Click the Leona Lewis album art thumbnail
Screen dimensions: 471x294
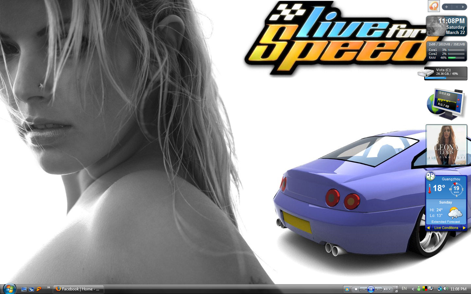coord(446,145)
